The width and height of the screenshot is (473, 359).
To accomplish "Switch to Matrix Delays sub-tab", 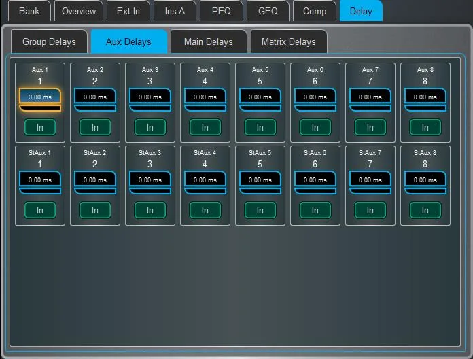I will (289, 41).
